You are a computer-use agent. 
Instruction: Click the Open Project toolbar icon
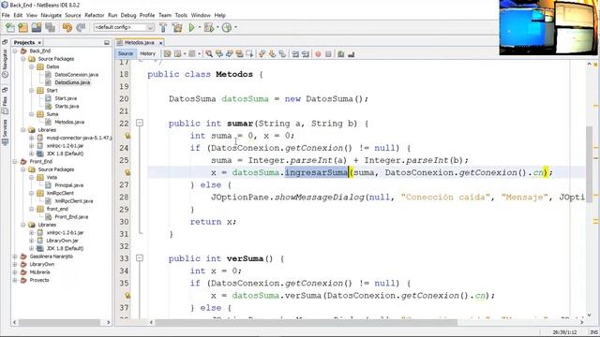pos(37,27)
